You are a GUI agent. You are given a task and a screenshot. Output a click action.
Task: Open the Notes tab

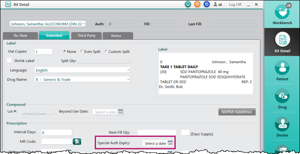(118, 36)
